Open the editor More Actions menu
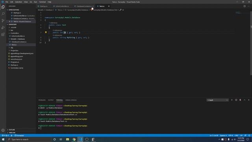Viewport: 252px width, 142px height. point(248,6)
